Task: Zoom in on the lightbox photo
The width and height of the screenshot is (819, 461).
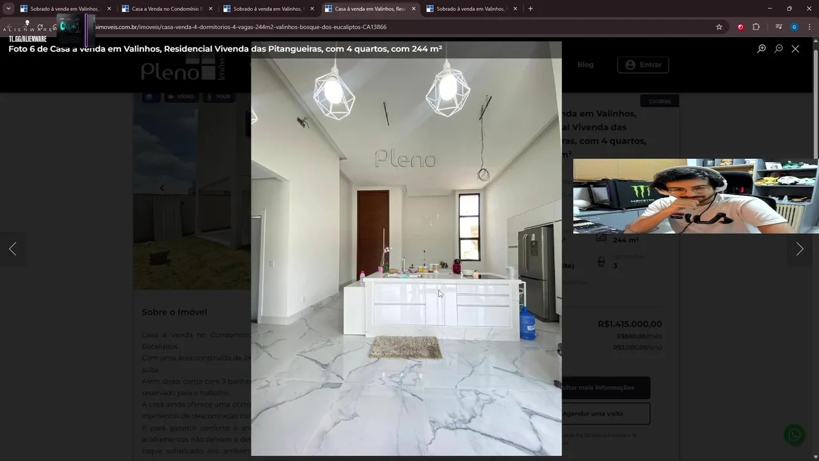Action: point(761,49)
